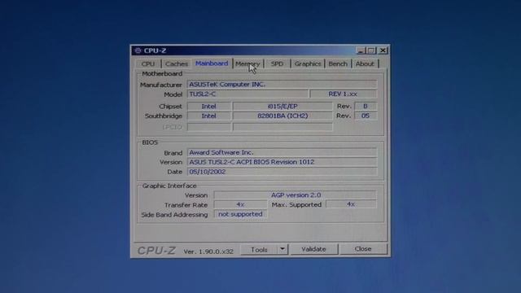Click the Validate button

[x=313, y=249]
